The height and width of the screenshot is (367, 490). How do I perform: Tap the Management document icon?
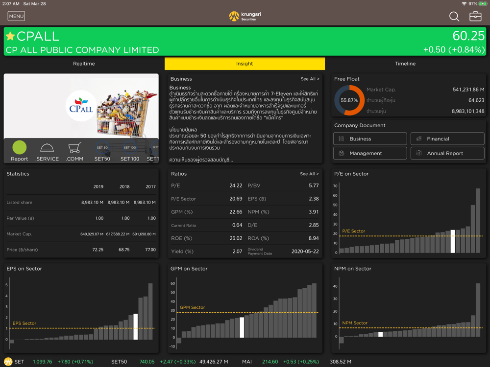(x=341, y=153)
